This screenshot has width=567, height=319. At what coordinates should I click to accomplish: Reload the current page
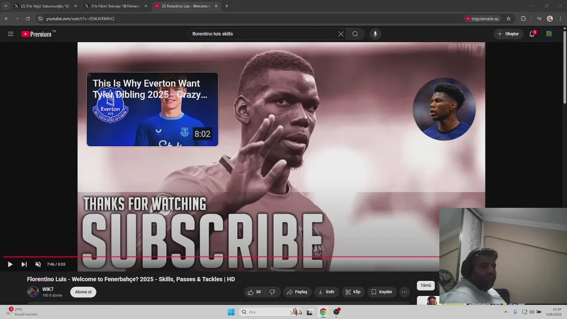(27, 19)
